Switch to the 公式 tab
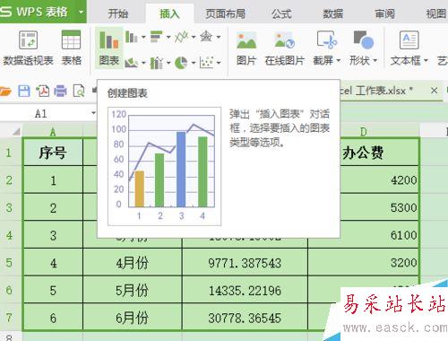 (281, 13)
